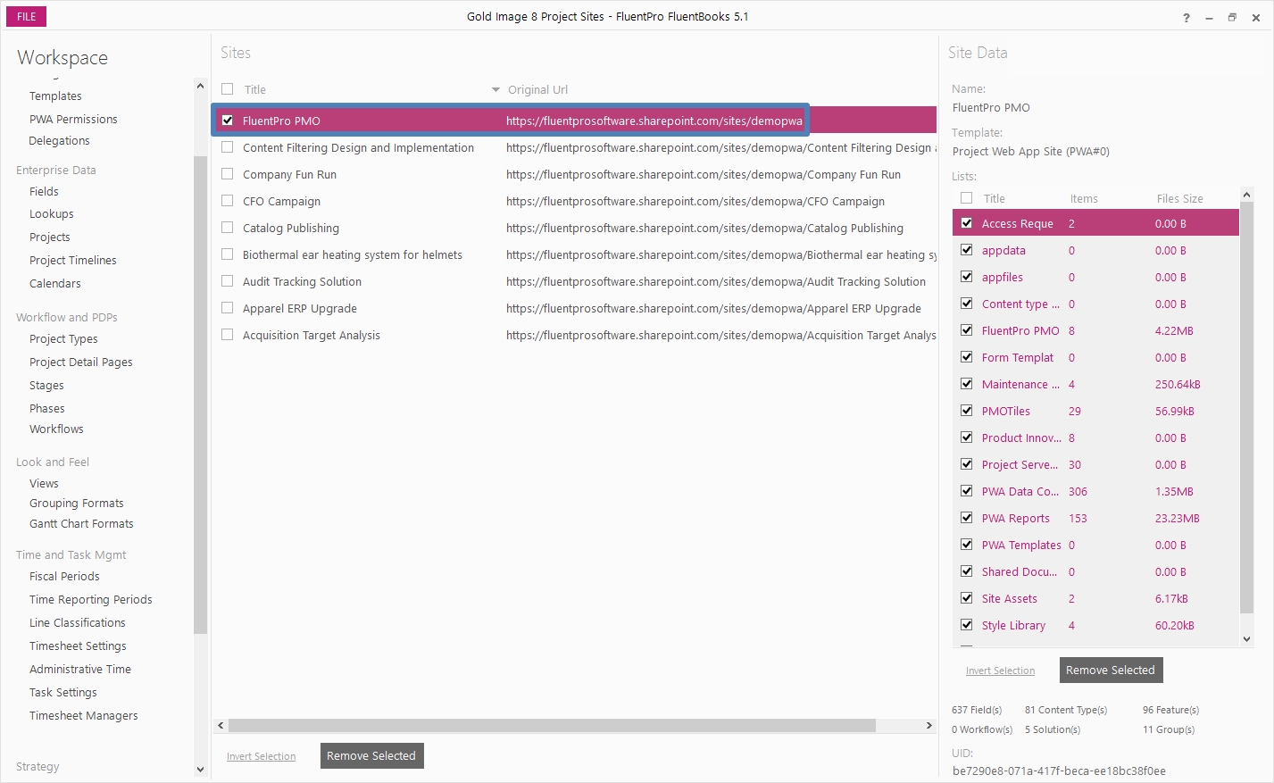Open Templates in Workspace sidebar

point(55,96)
